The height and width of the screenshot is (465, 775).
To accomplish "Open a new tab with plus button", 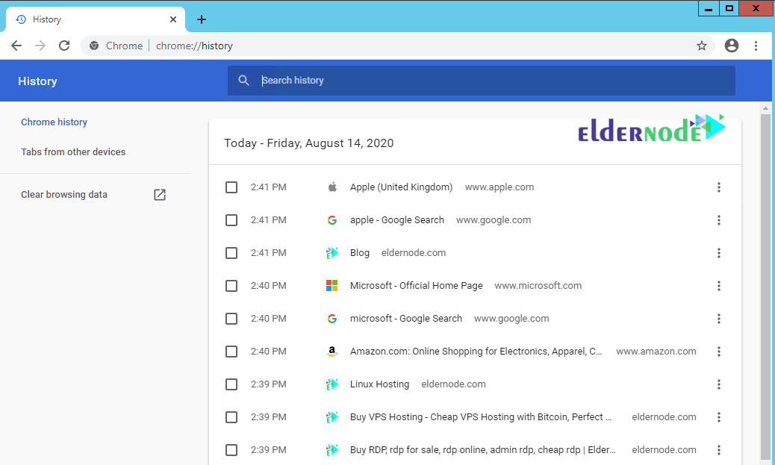I will [201, 19].
